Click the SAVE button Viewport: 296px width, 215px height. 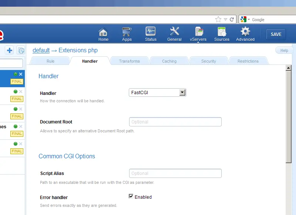point(276,34)
